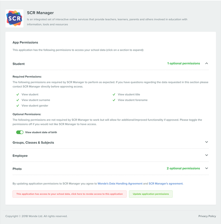Expand the Groups, Classes & Subjects chevron
This screenshot has width=221, height=224.
(206, 142)
